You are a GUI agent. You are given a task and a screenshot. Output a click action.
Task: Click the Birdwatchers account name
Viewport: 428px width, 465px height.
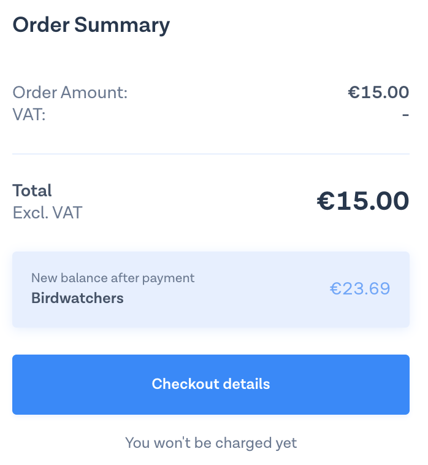tap(77, 299)
